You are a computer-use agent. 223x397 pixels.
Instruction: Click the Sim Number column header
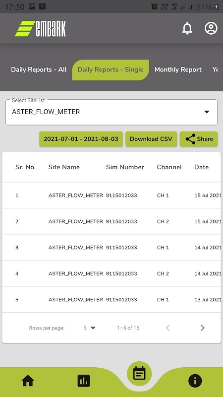point(125,167)
